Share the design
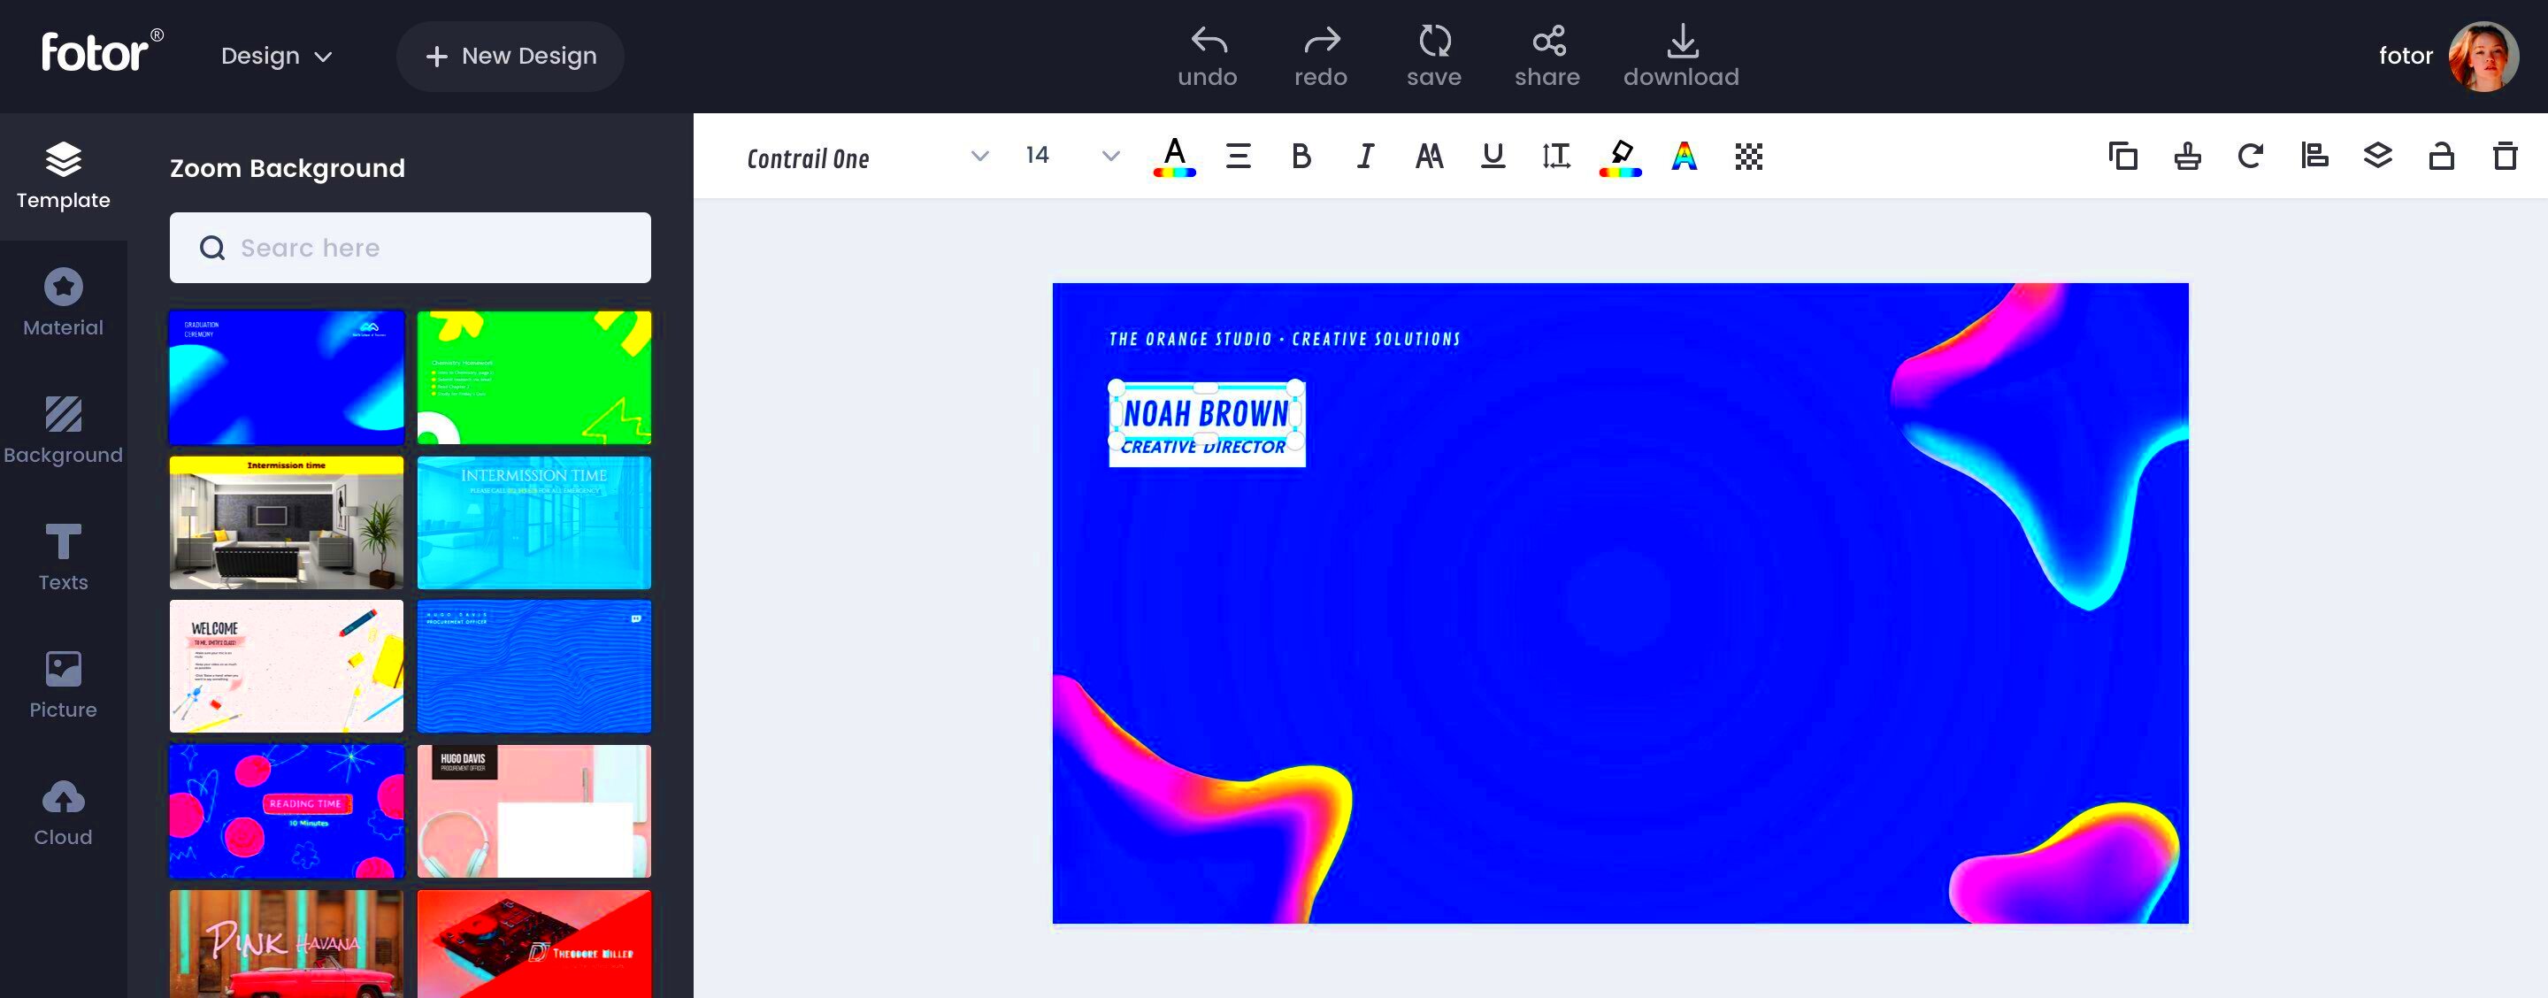Screen dimensions: 2548x998 coord(1547,57)
